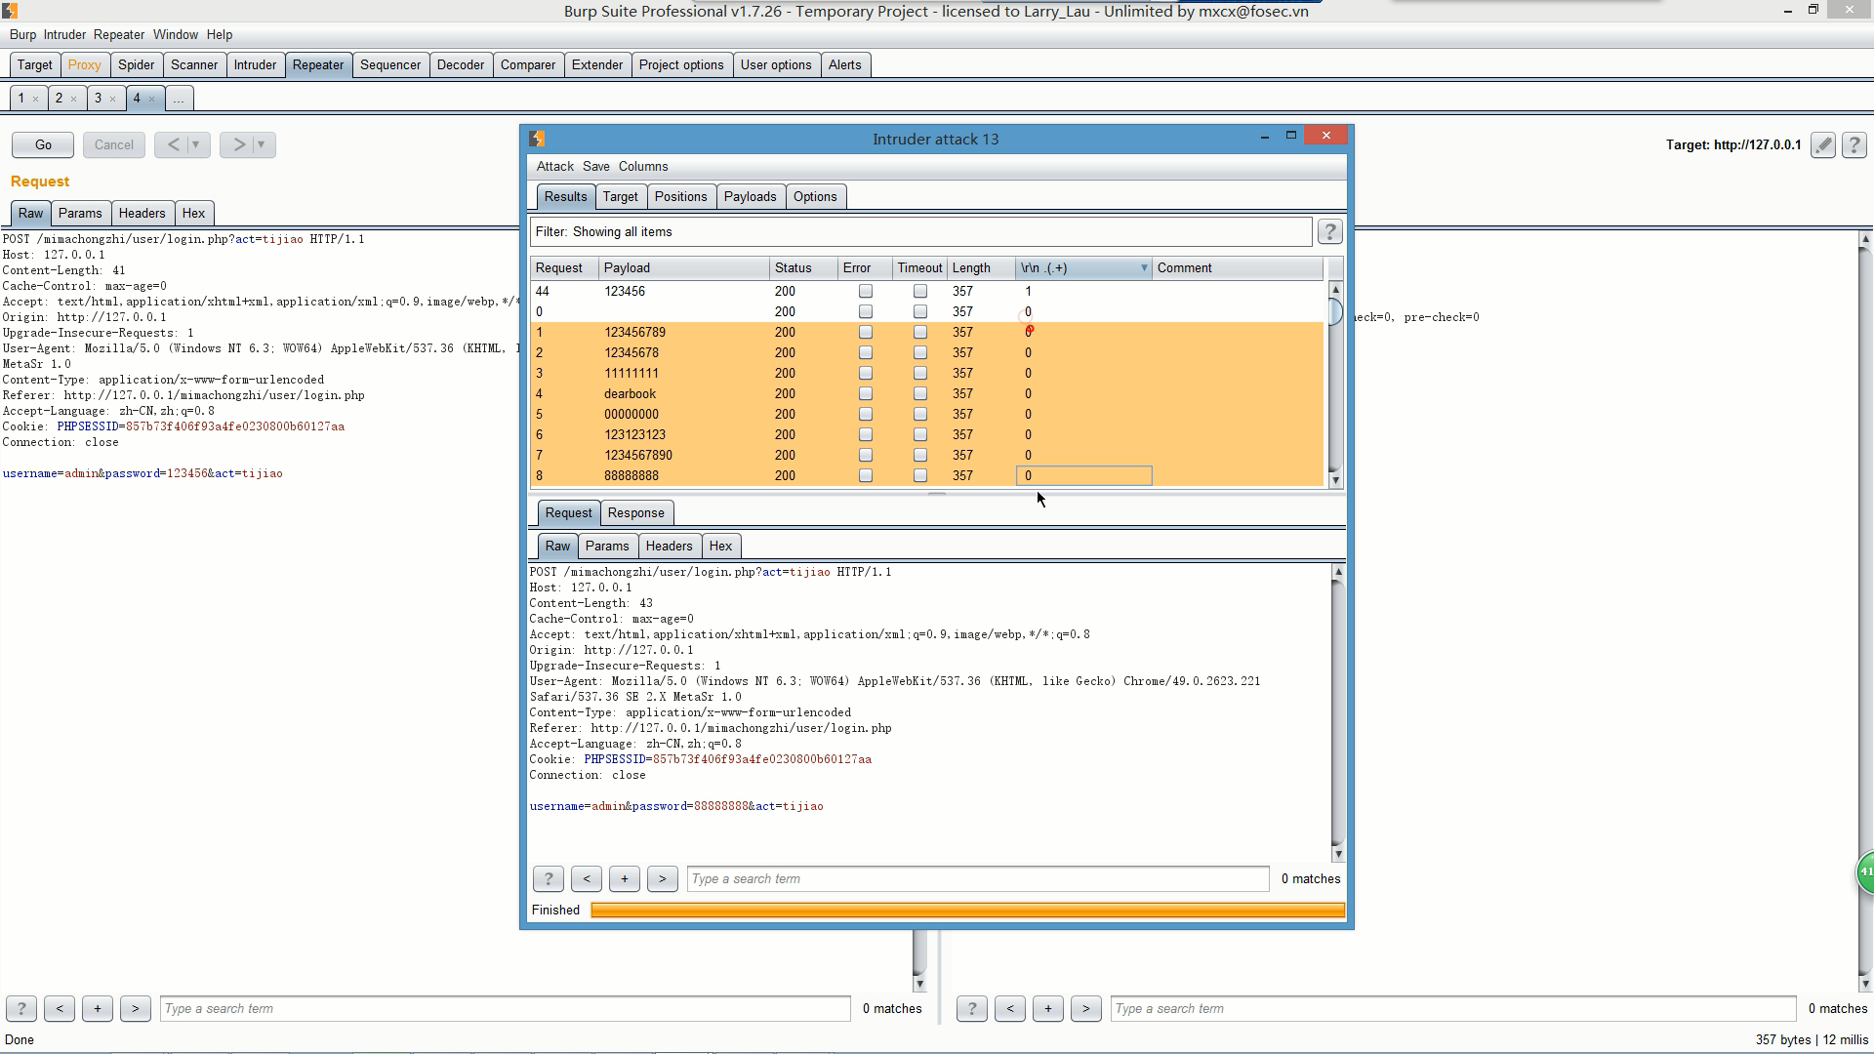Tick Error checkbox for payload 11111111

[x=865, y=373]
